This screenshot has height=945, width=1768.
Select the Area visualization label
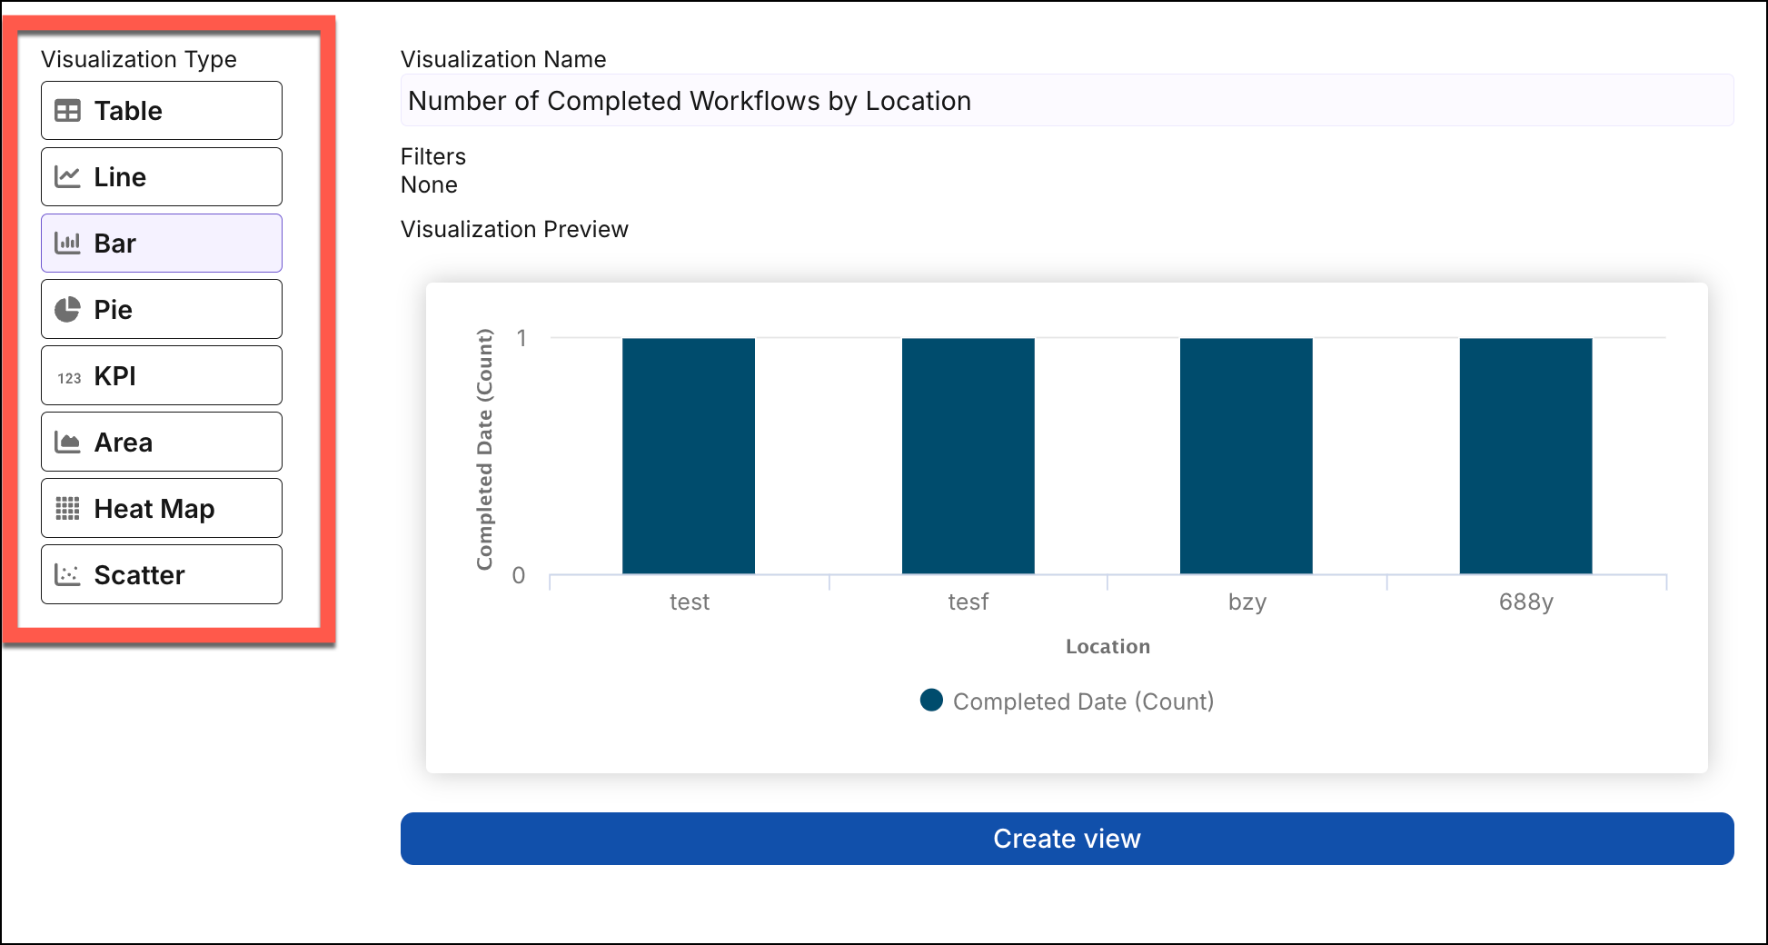(x=123, y=443)
